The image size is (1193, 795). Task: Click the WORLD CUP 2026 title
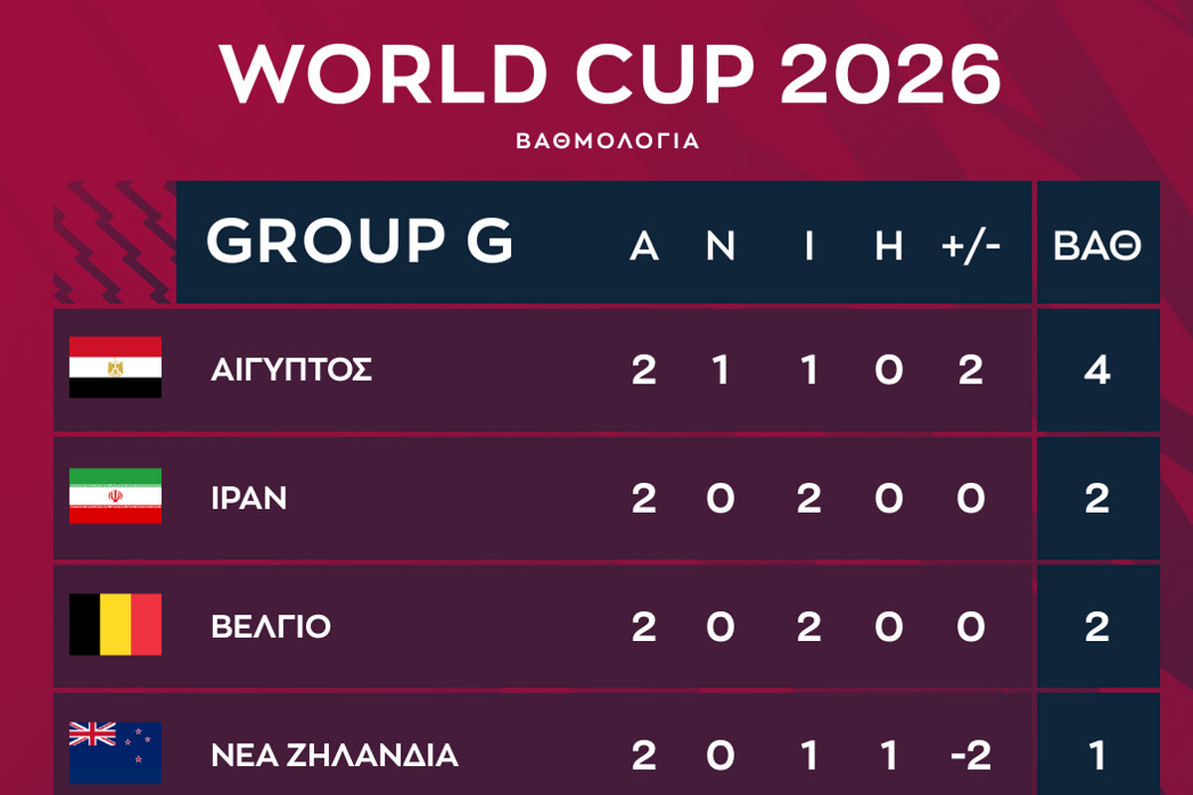click(x=610, y=76)
